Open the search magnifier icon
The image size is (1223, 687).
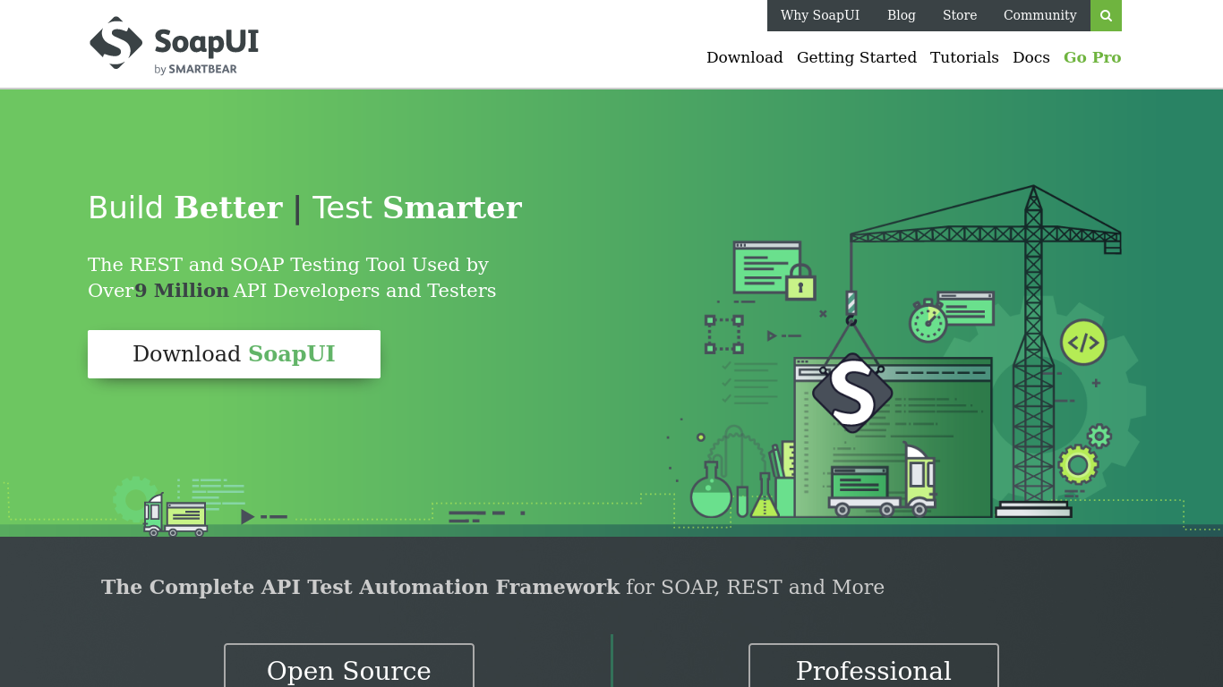pos(1106,15)
